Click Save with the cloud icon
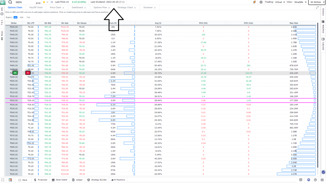The image size is (326, 183). point(23,180)
